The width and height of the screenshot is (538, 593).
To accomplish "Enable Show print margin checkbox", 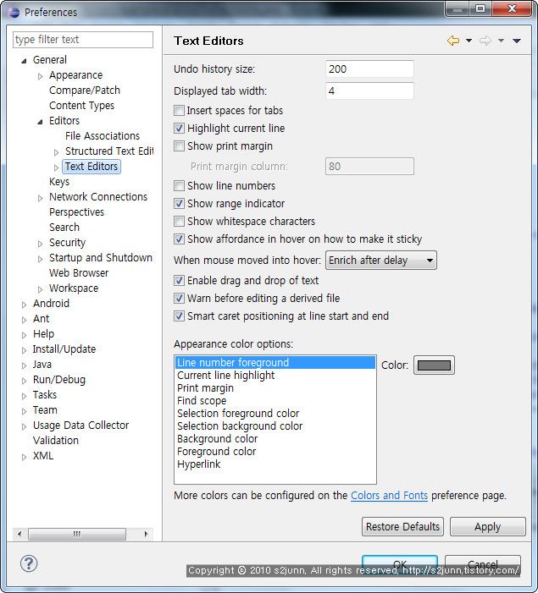I will (179, 146).
